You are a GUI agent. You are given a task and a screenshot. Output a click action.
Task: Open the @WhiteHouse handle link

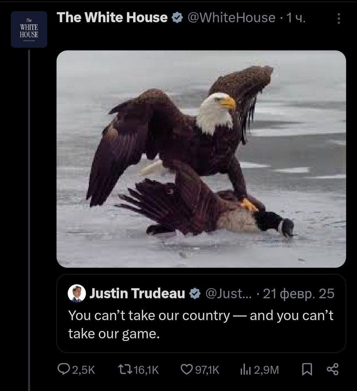[x=231, y=18]
